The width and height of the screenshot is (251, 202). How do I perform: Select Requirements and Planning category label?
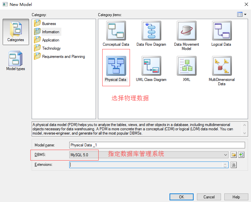coord(64,57)
